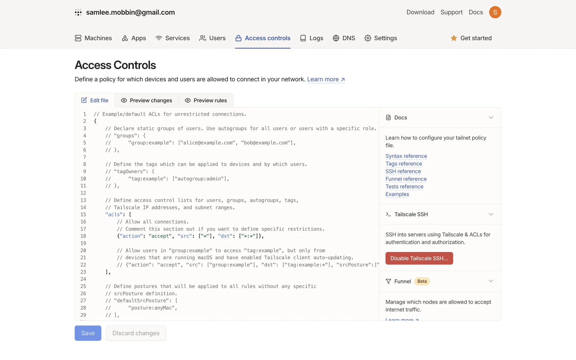Open Machines via its server icon
This screenshot has height=360, width=576.
pos(78,38)
